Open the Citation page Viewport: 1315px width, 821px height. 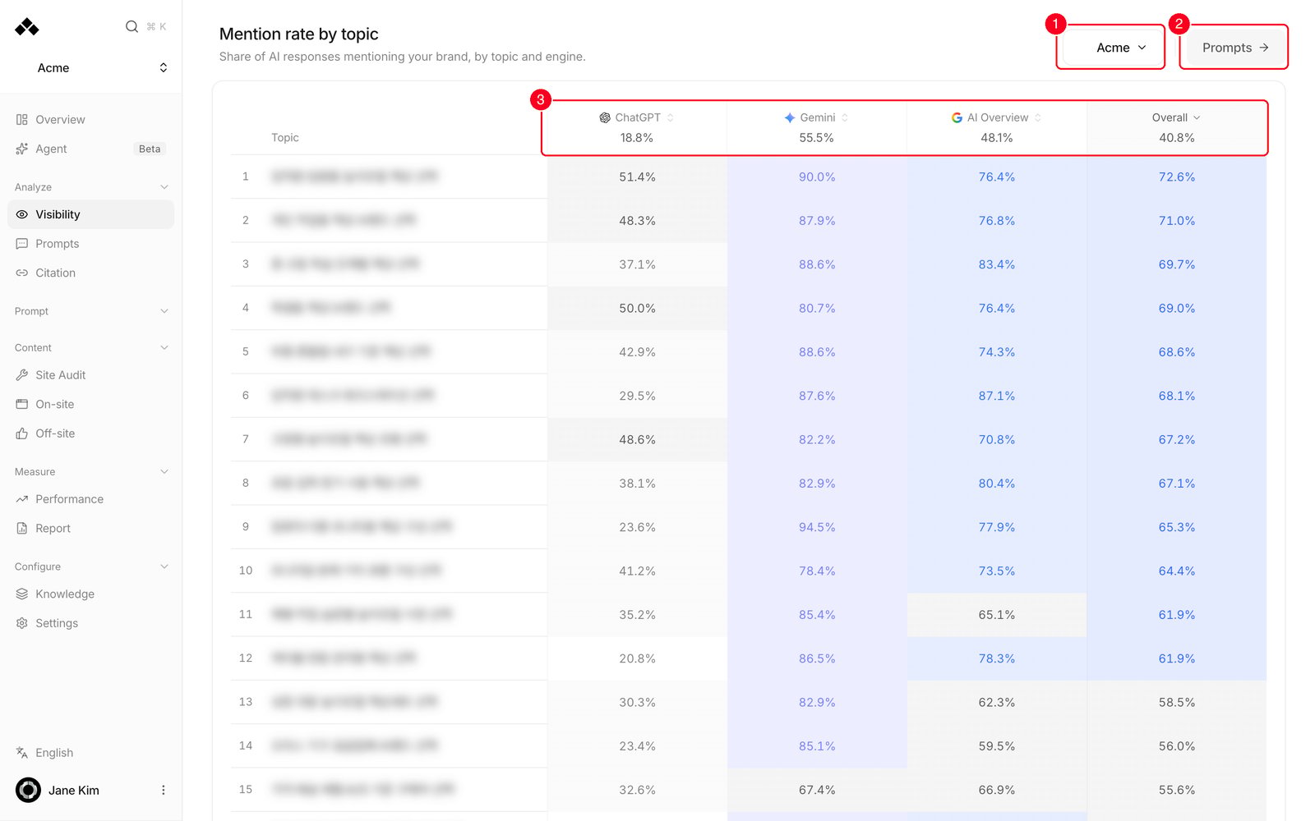click(x=90, y=273)
